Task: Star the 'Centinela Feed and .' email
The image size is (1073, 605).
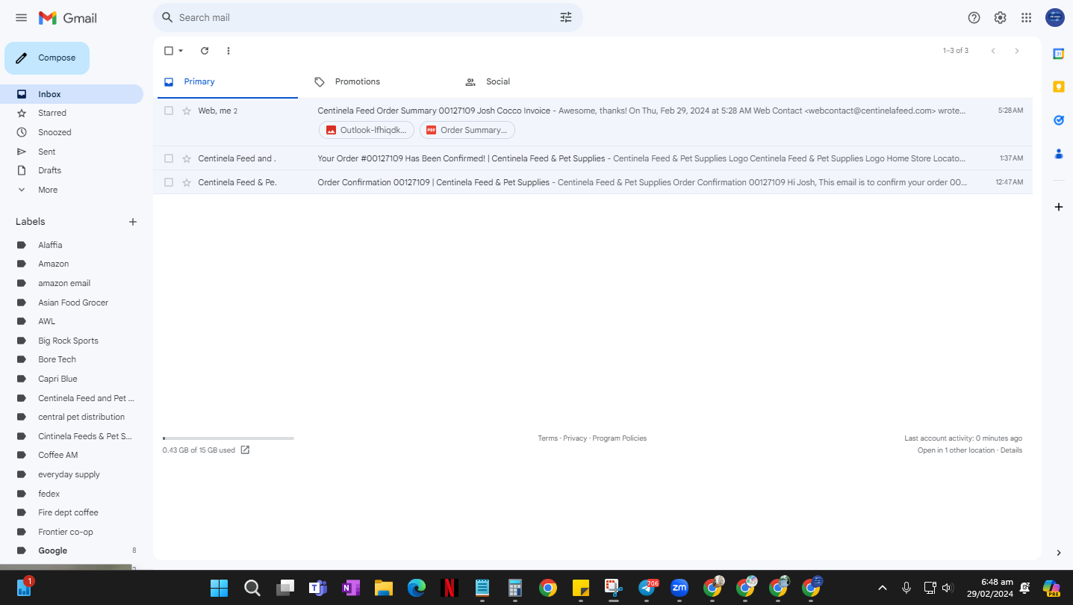Action: coord(187,158)
